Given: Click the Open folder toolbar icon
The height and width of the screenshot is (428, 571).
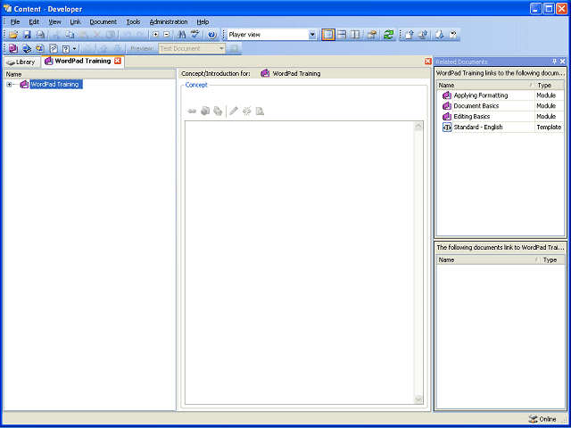Looking at the screenshot, I should (13, 35).
